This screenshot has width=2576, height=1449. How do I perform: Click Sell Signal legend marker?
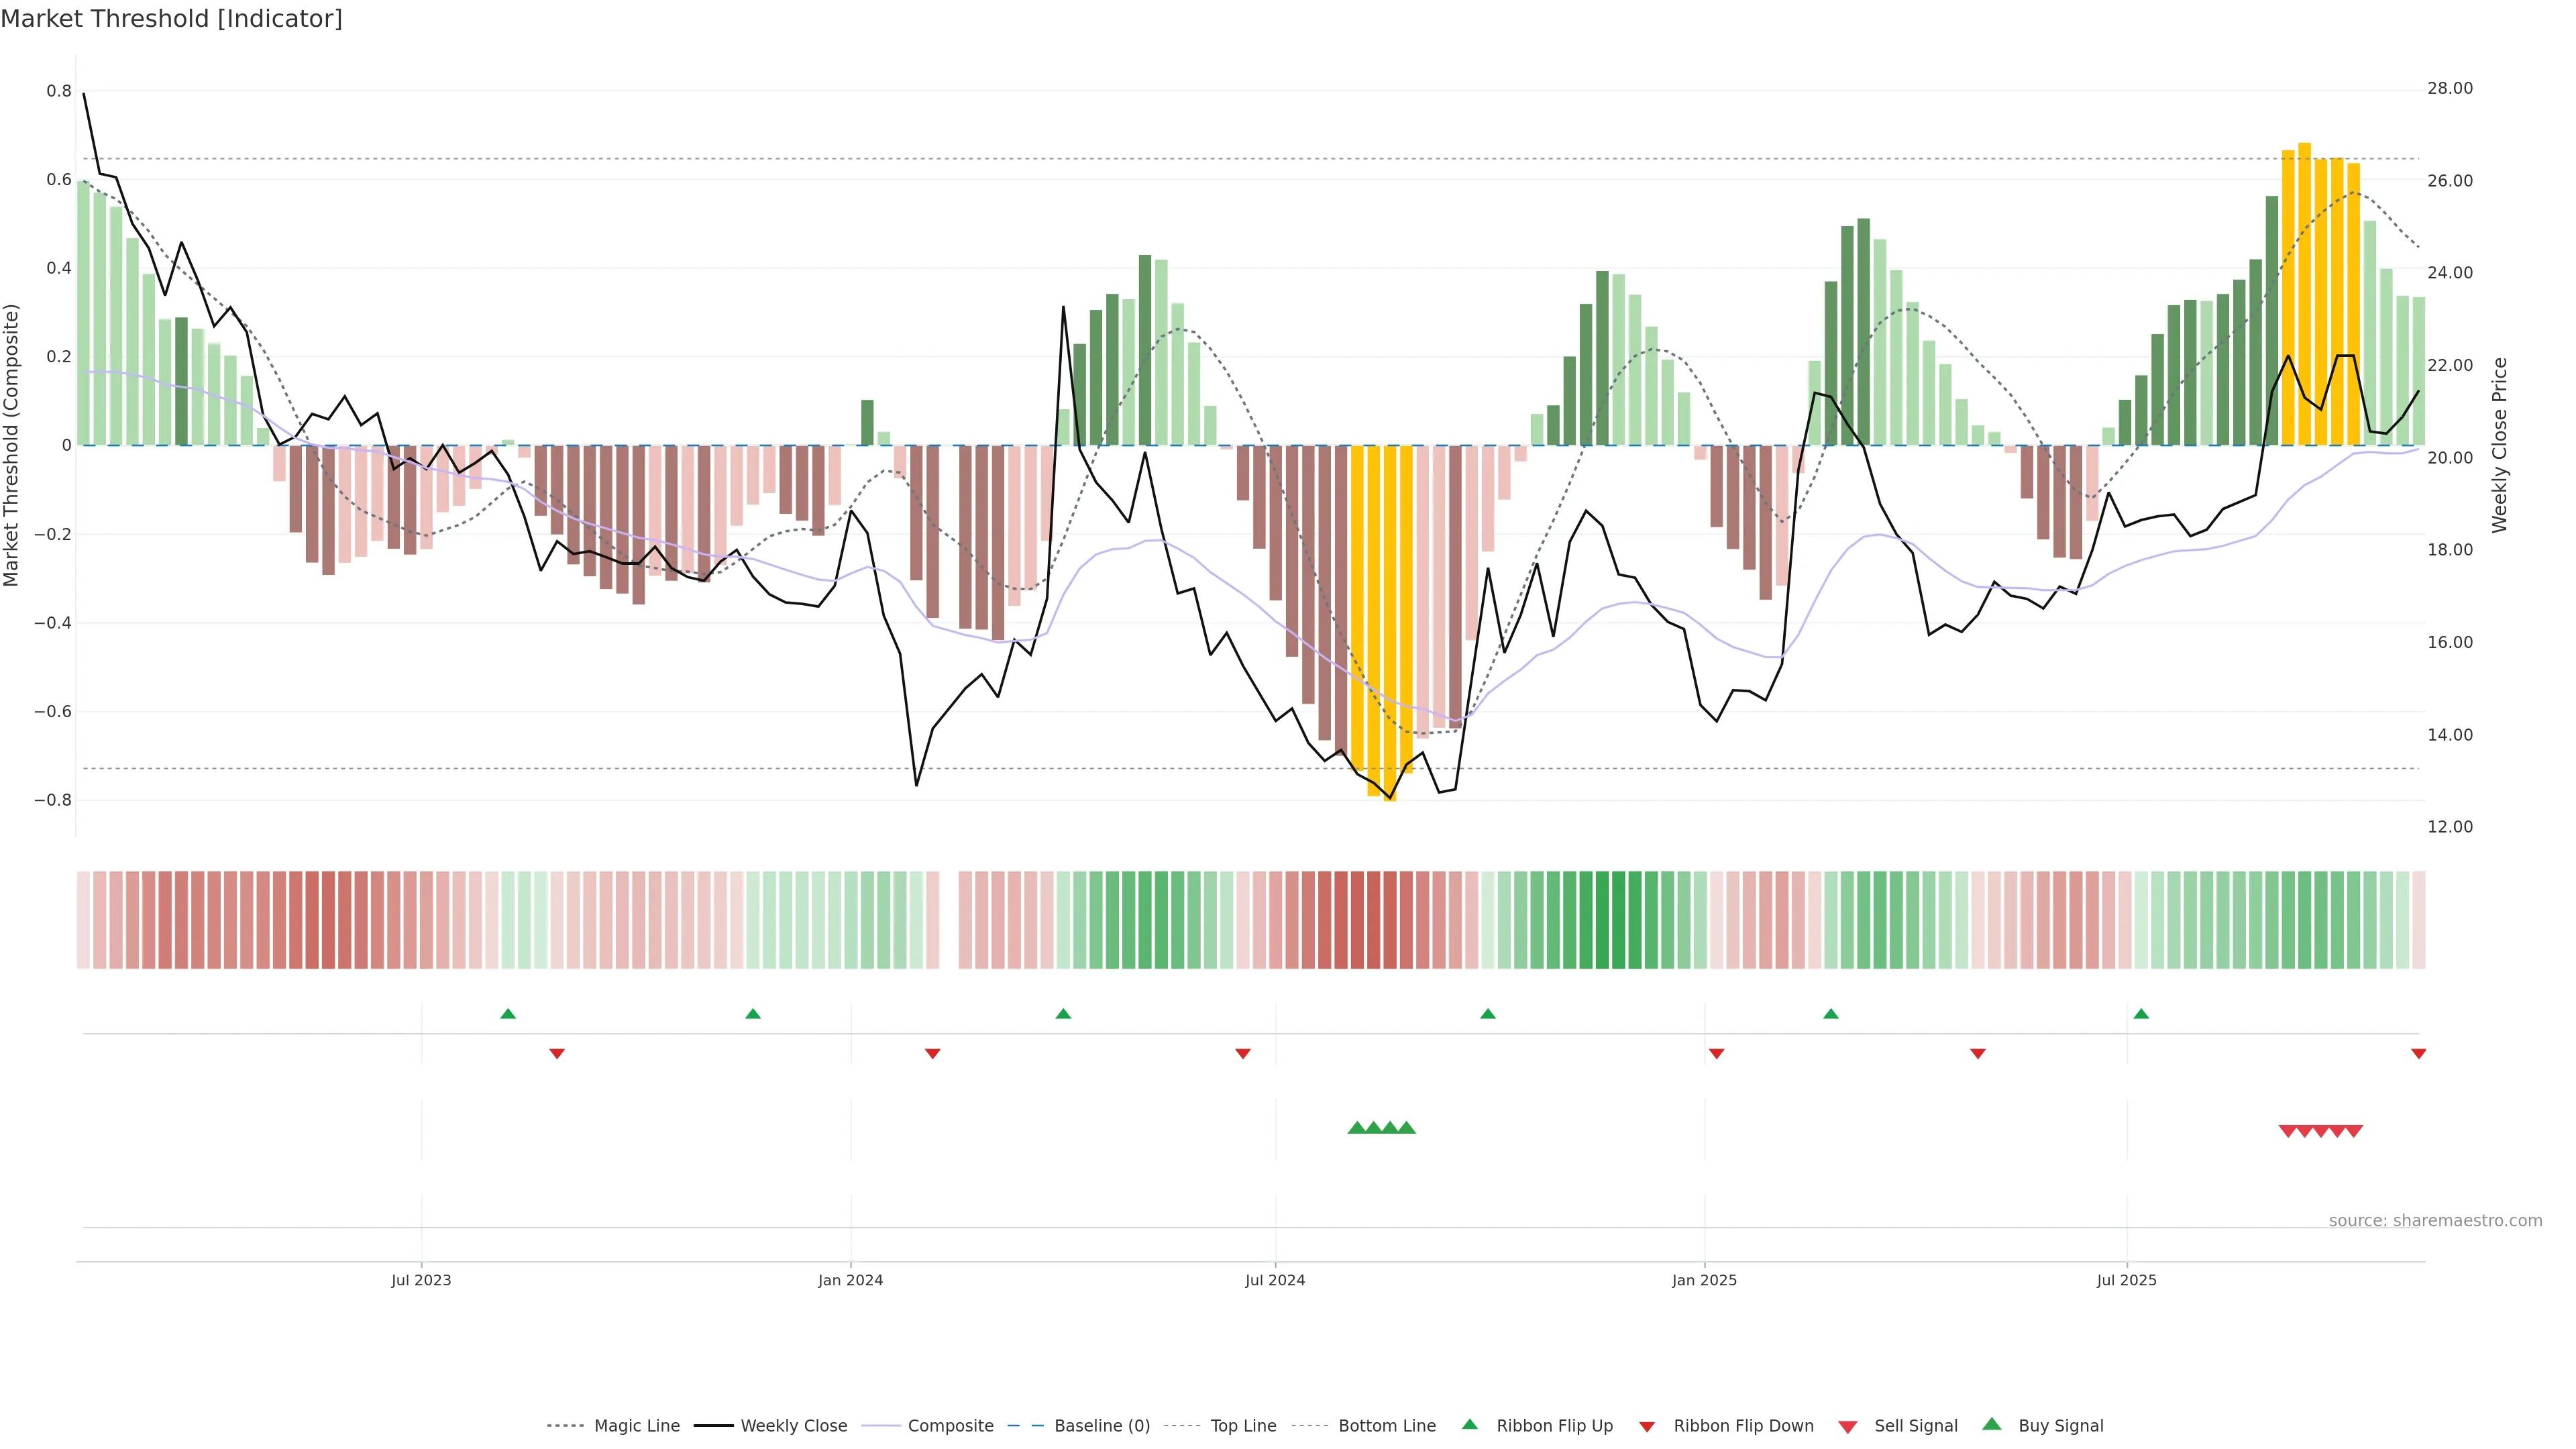point(1848,1426)
